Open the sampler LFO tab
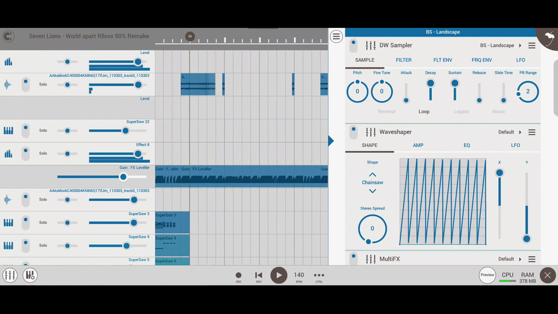Image resolution: width=558 pixels, height=314 pixels. tap(521, 60)
